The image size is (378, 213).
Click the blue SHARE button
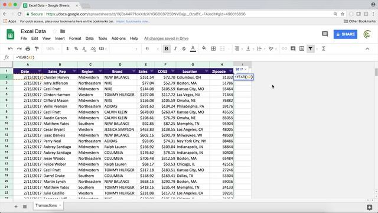[x=345, y=34]
